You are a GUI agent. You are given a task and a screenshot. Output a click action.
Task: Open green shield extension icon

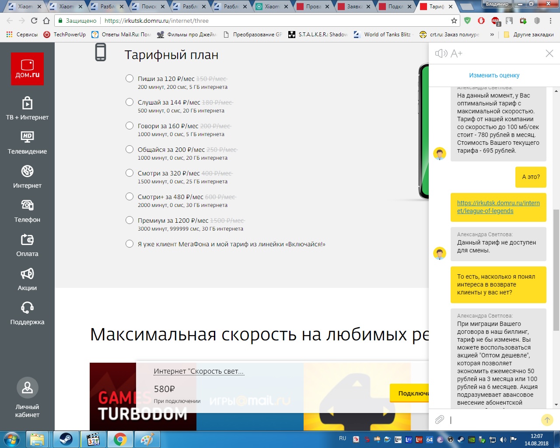click(x=468, y=21)
